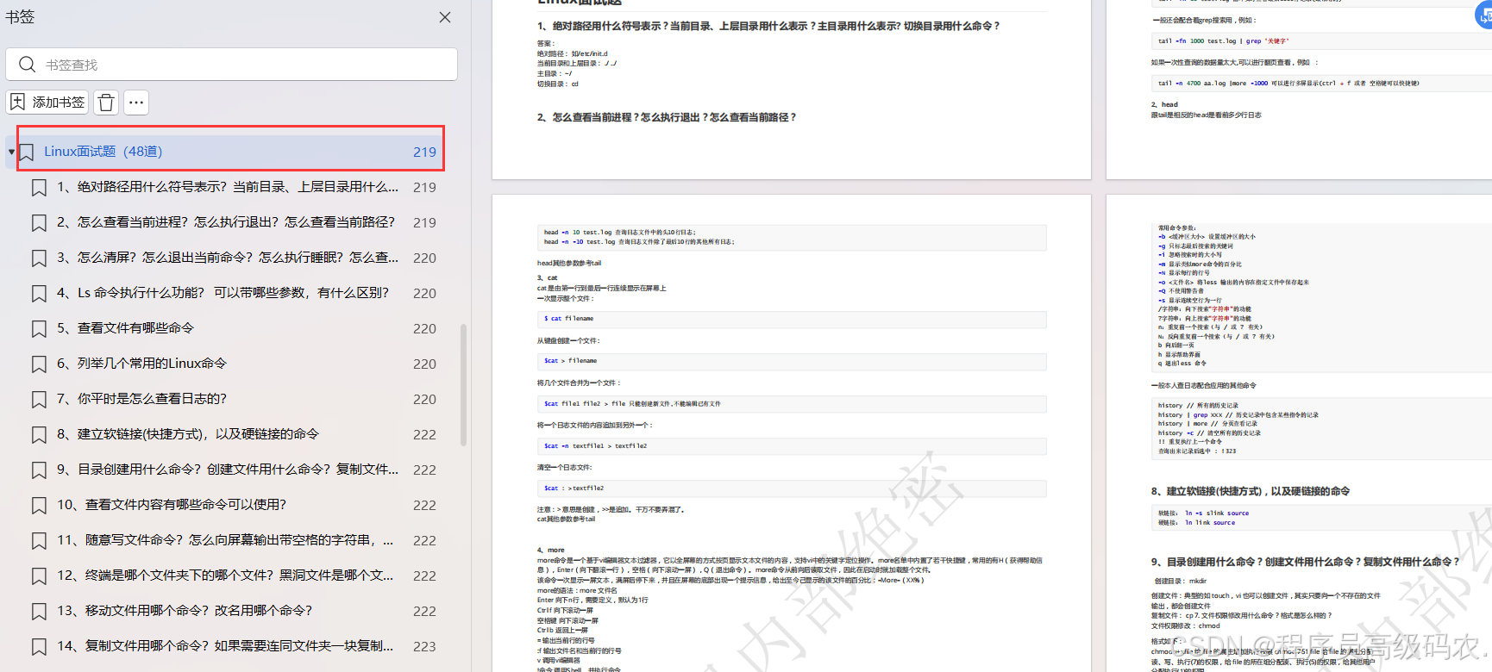Open bookmark 4、Ls 命令执行什么功能

223,293
